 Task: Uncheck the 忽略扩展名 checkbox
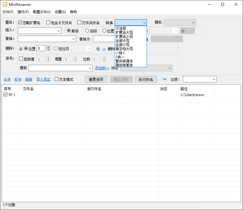point(20,22)
